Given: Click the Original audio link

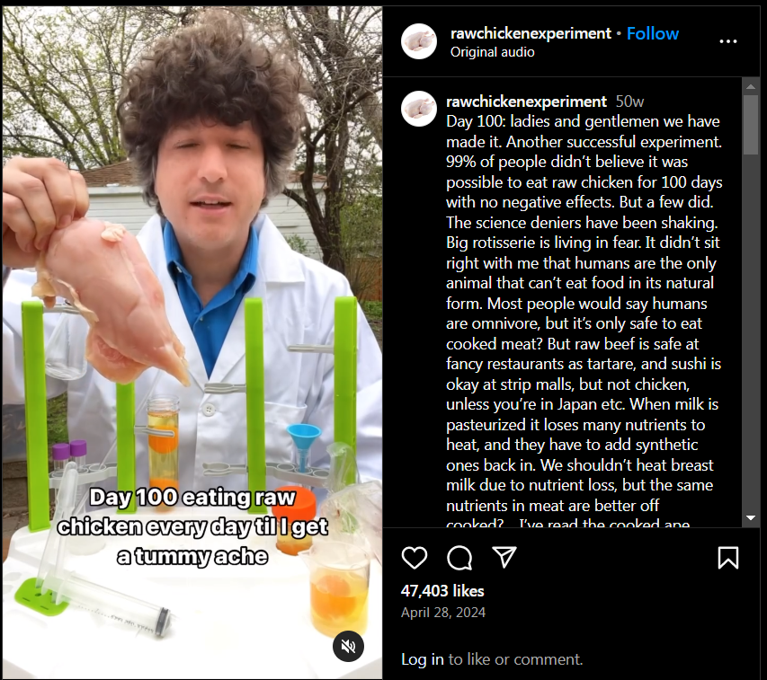Looking at the screenshot, I should [x=492, y=52].
